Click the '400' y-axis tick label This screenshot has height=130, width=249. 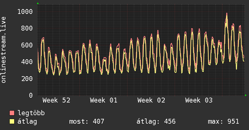coord(27,62)
